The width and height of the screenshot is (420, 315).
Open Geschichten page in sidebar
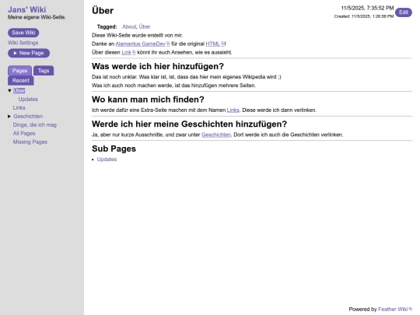pyautogui.click(x=28, y=117)
